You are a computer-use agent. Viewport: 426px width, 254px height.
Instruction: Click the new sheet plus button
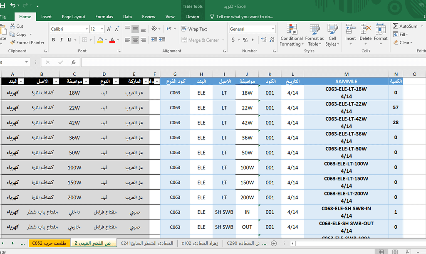274,243
